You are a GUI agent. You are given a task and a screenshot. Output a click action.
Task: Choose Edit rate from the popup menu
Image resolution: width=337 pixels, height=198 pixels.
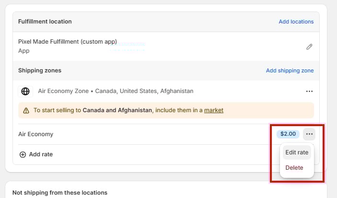coord(297,152)
